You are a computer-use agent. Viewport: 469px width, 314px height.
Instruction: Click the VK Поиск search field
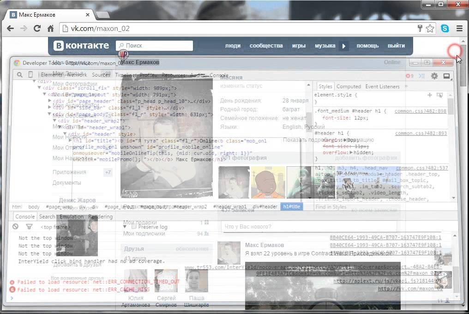coord(154,46)
